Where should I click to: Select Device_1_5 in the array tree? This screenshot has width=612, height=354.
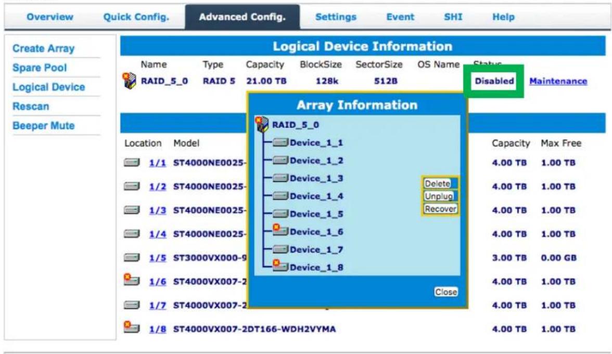316,214
